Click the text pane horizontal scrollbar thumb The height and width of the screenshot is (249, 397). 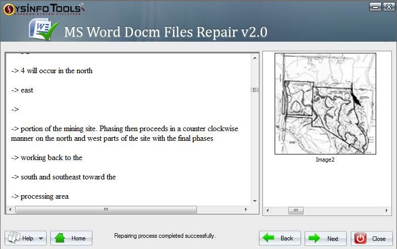pos(106,209)
